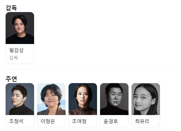This screenshot has width=181, height=131.
Task: Open the director photo above 필감성
Action: (x=20, y=28)
